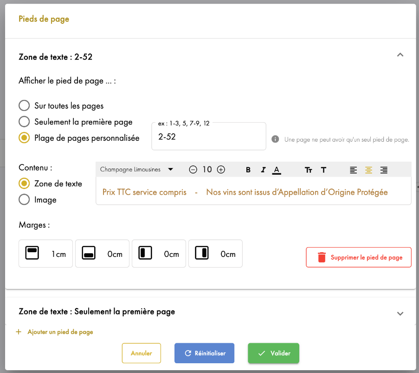This screenshot has width=419, height=373.
Task: Choose Image as footer content
Action: click(x=24, y=200)
